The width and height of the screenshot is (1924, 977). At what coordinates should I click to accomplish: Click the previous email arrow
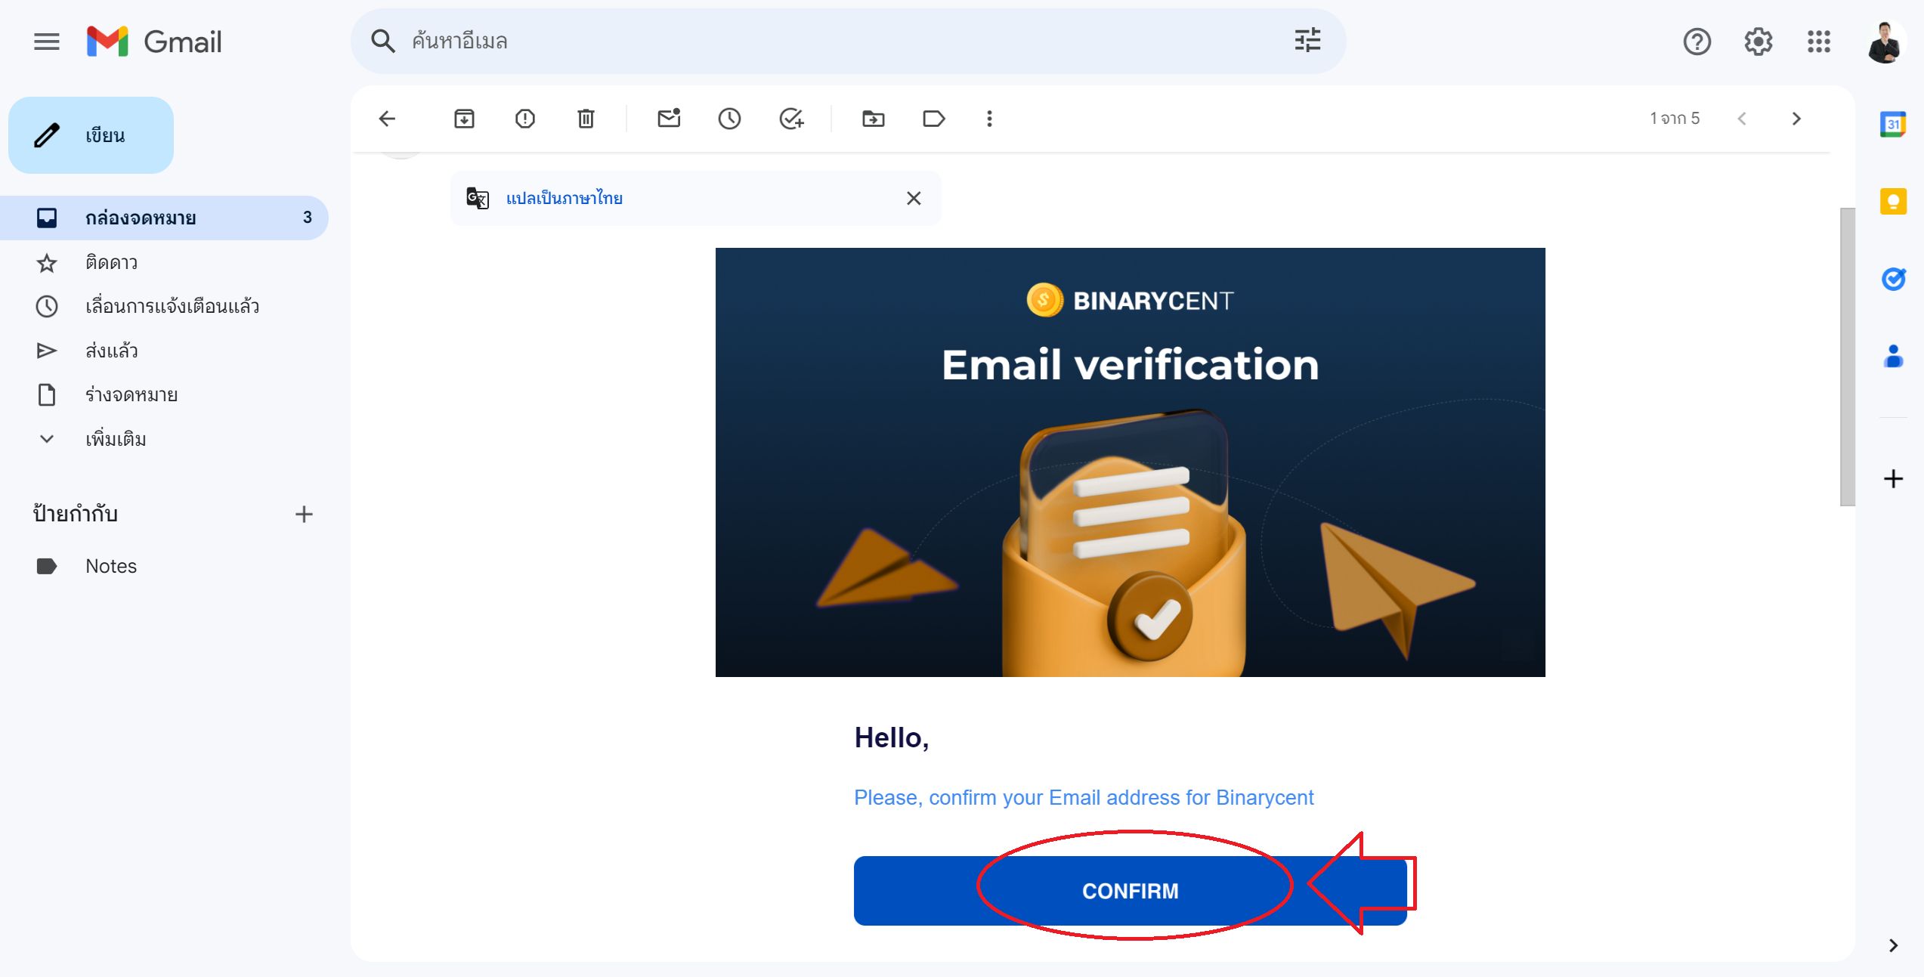[x=1742, y=119]
